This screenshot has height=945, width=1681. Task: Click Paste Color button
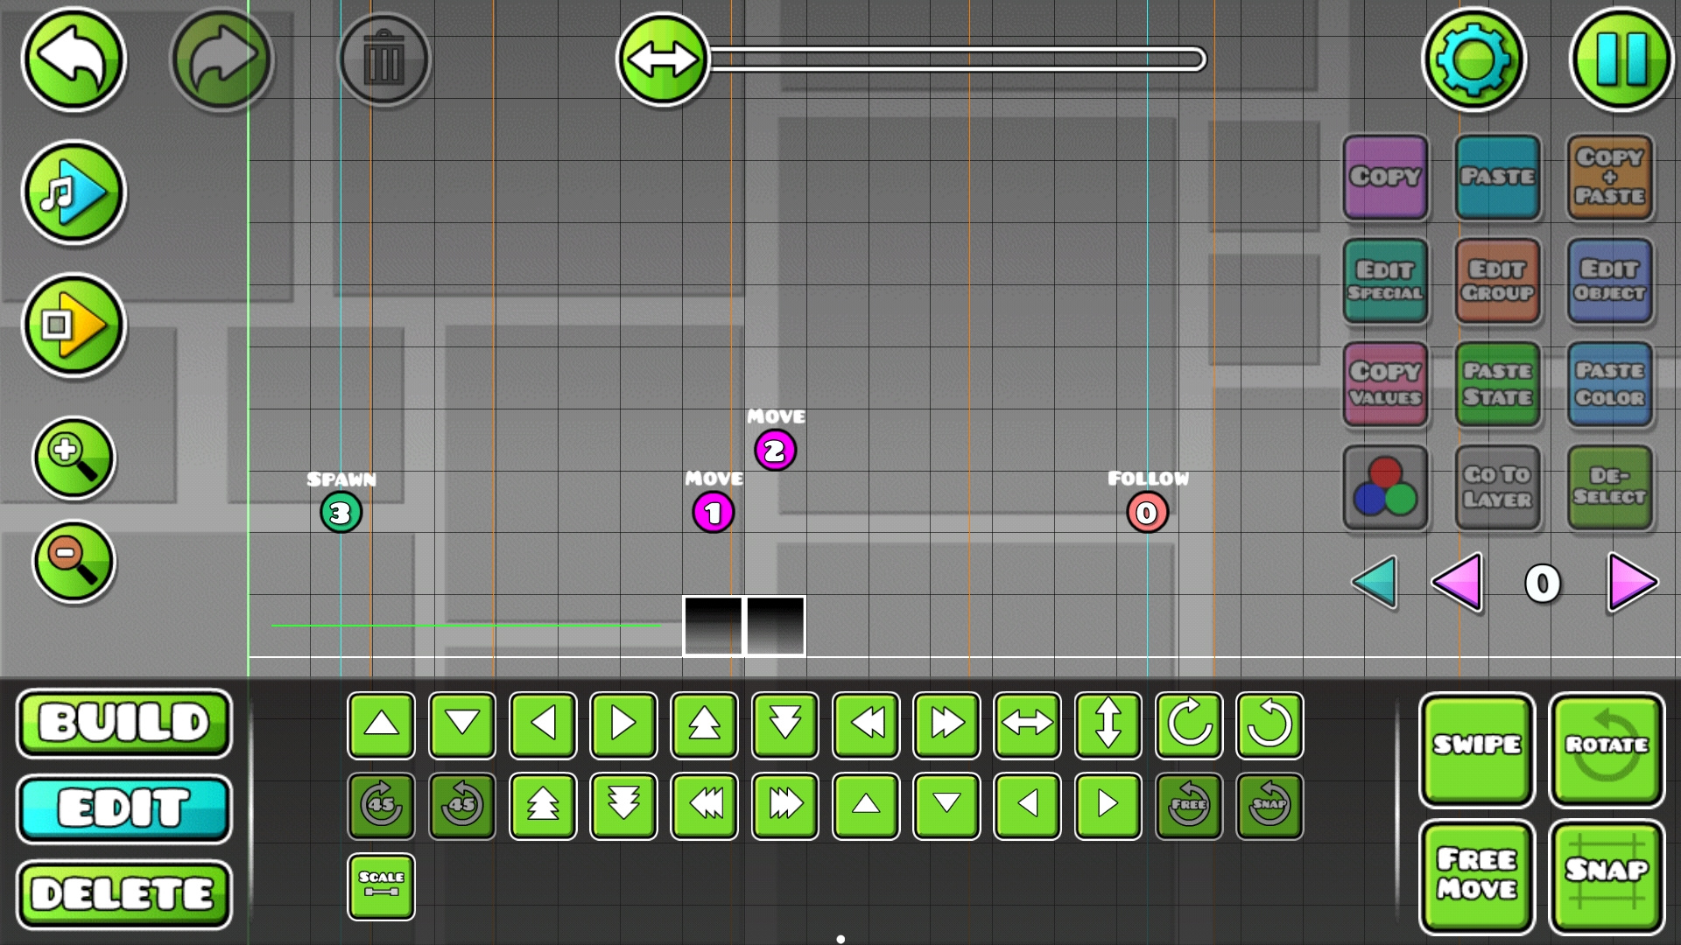1609,383
